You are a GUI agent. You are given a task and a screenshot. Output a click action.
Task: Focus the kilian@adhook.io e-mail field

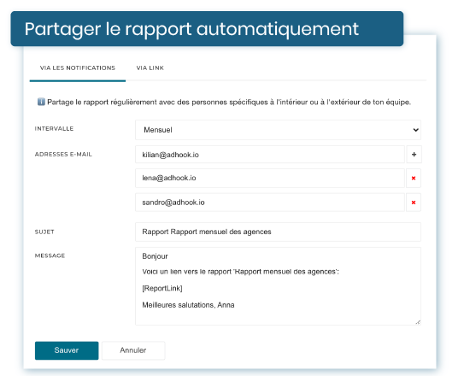click(x=270, y=155)
